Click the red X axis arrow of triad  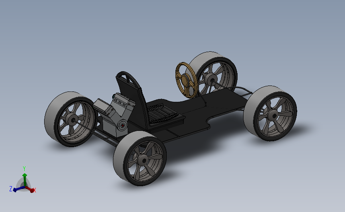(x=30, y=189)
